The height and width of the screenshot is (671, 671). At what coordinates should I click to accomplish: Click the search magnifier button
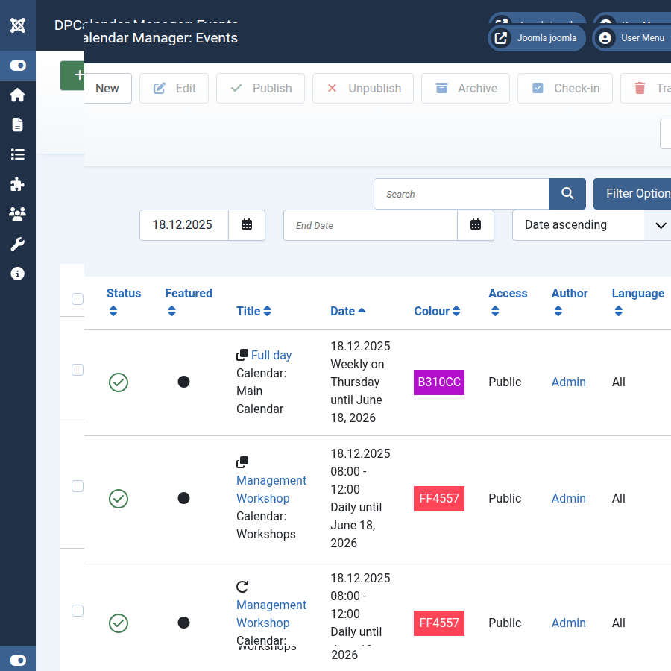[x=567, y=194]
